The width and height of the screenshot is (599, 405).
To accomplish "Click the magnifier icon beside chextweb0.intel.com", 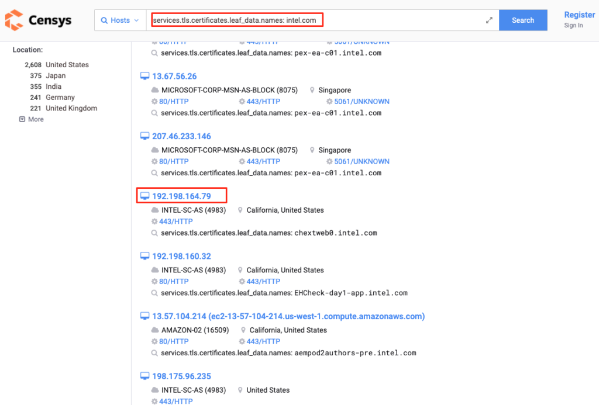I will pos(154,233).
